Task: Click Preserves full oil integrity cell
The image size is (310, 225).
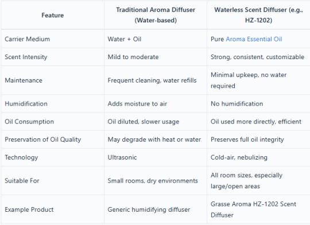Action: (247, 139)
